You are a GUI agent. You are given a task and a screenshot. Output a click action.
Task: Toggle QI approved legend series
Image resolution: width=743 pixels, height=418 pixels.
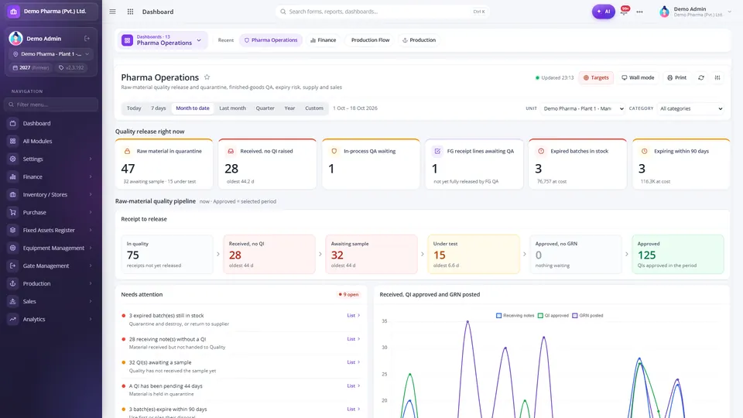(x=553, y=316)
